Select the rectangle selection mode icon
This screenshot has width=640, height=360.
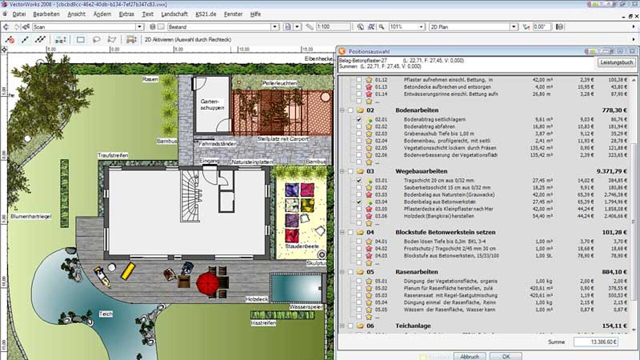click(x=80, y=39)
